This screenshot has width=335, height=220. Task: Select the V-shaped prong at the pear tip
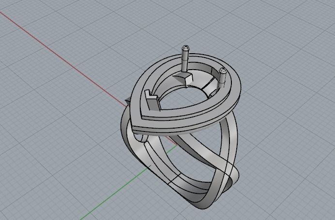point(152,100)
